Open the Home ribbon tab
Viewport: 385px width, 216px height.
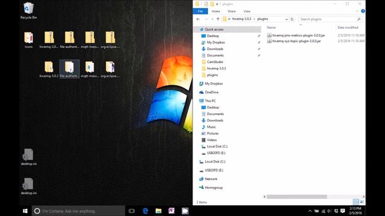pos(215,11)
